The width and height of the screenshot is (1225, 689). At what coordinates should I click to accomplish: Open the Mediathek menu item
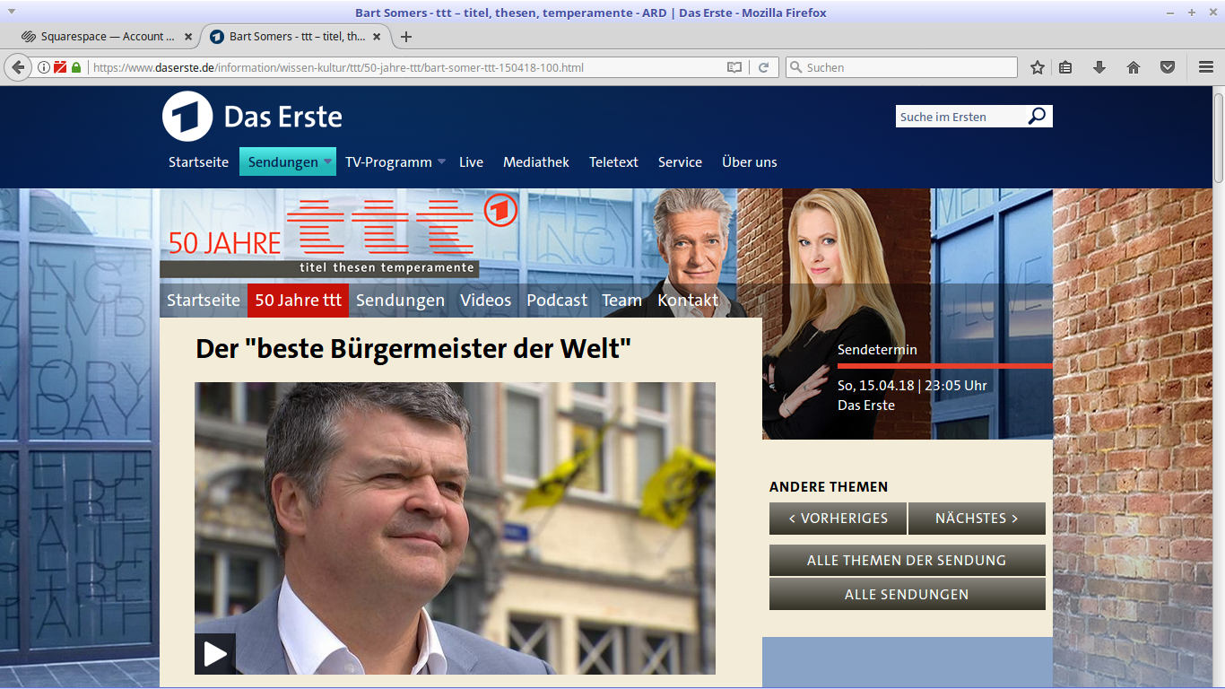[x=536, y=162]
